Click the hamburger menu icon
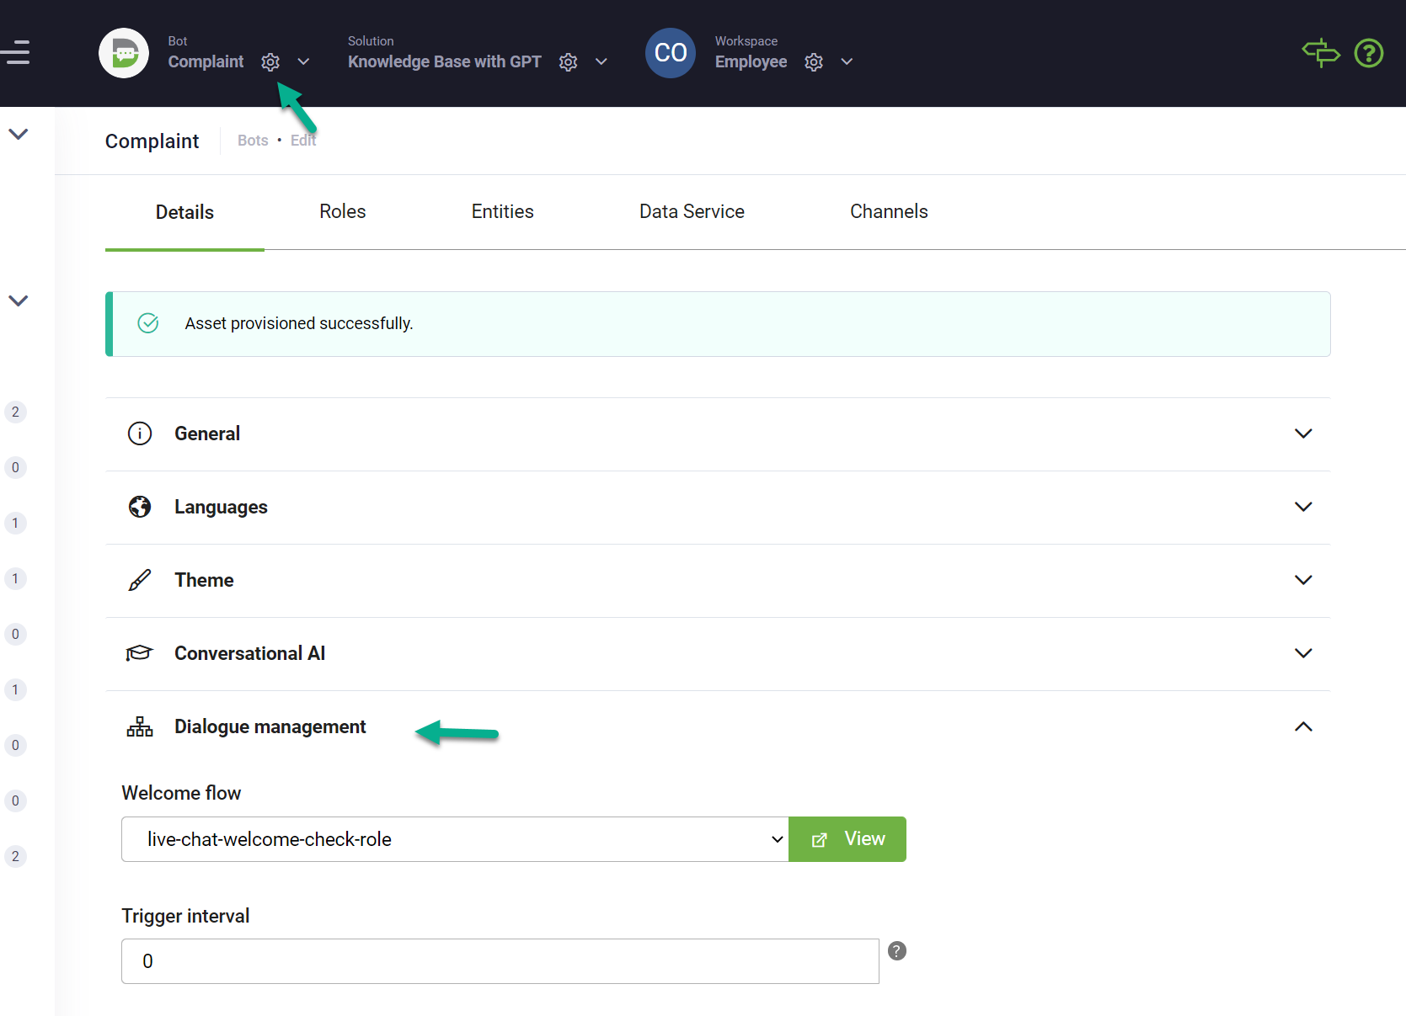 click(x=16, y=52)
